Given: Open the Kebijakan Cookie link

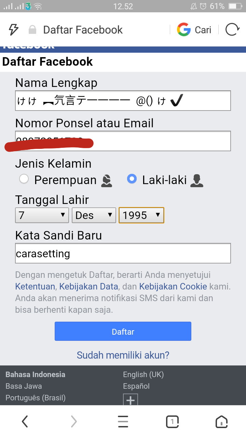Looking at the screenshot, I should [x=173, y=286].
